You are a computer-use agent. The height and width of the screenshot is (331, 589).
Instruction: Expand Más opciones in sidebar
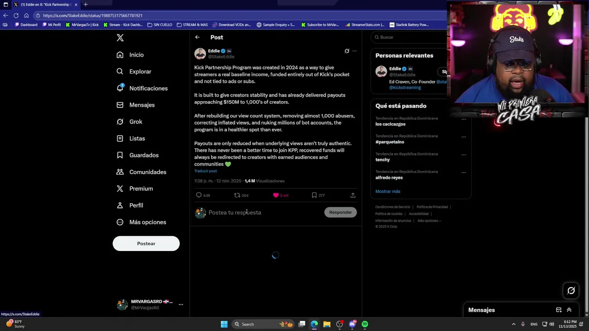tap(141, 222)
